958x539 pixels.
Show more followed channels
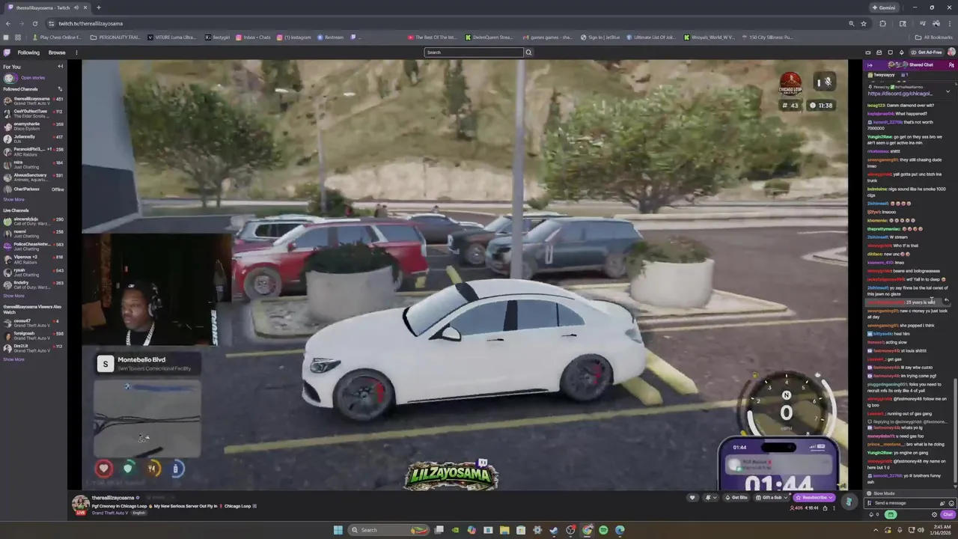[13, 200]
